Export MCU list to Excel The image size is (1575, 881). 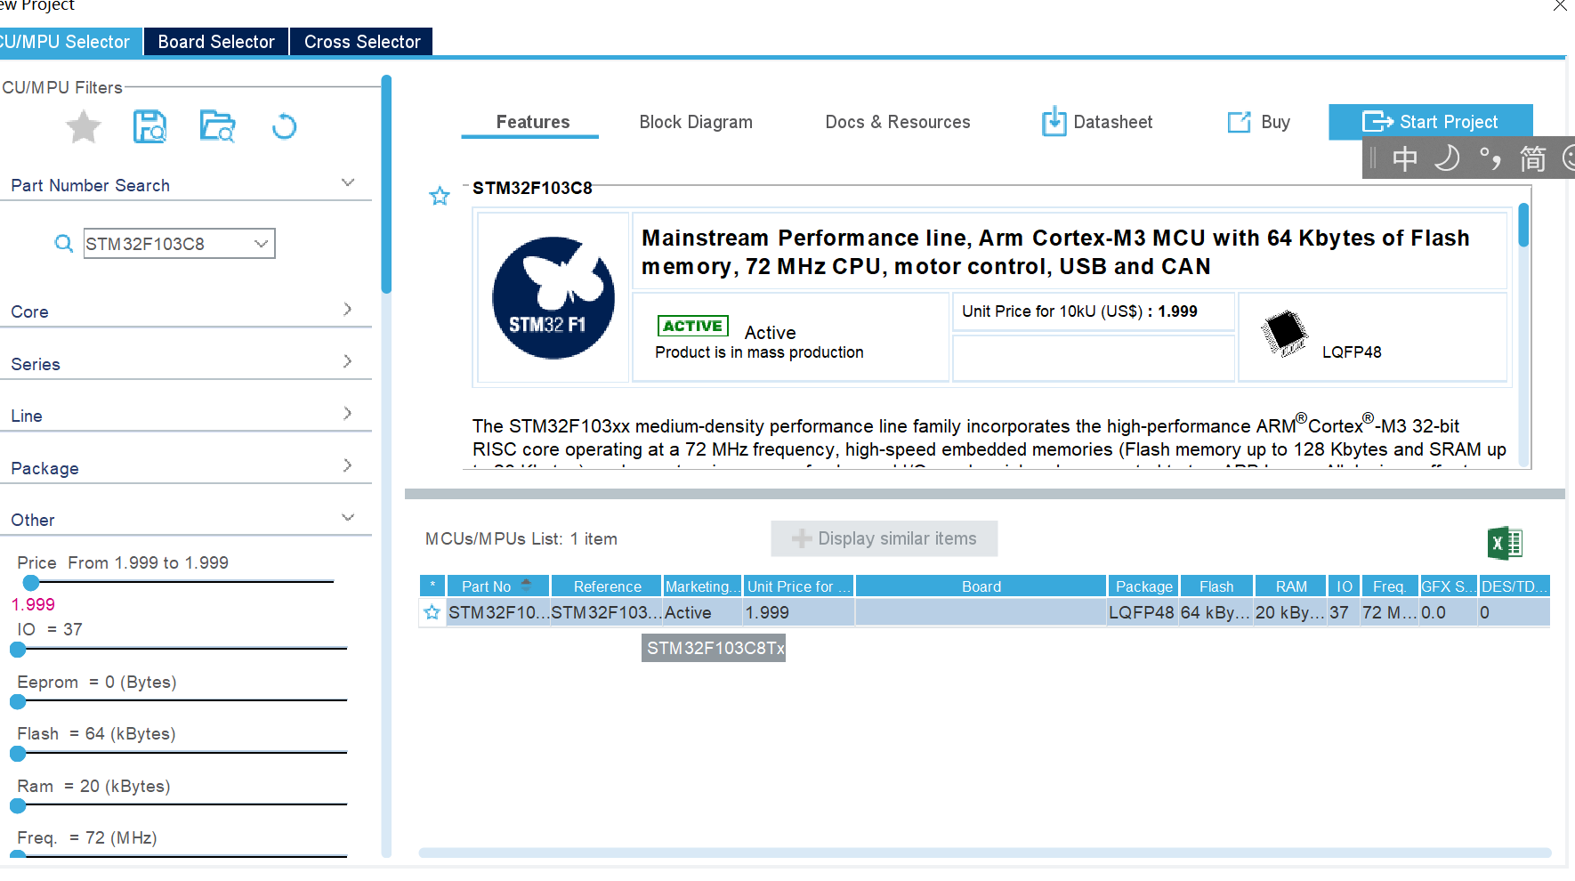click(x=1505, y=542)
